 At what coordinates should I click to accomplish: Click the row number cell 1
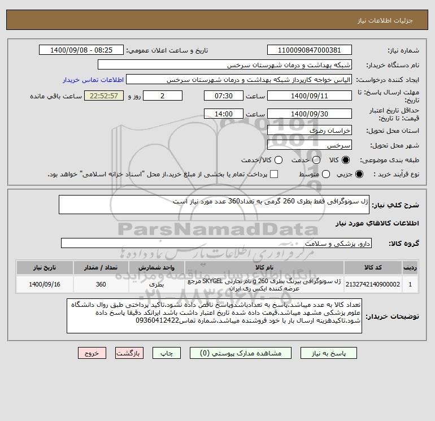tap(410, 284)
